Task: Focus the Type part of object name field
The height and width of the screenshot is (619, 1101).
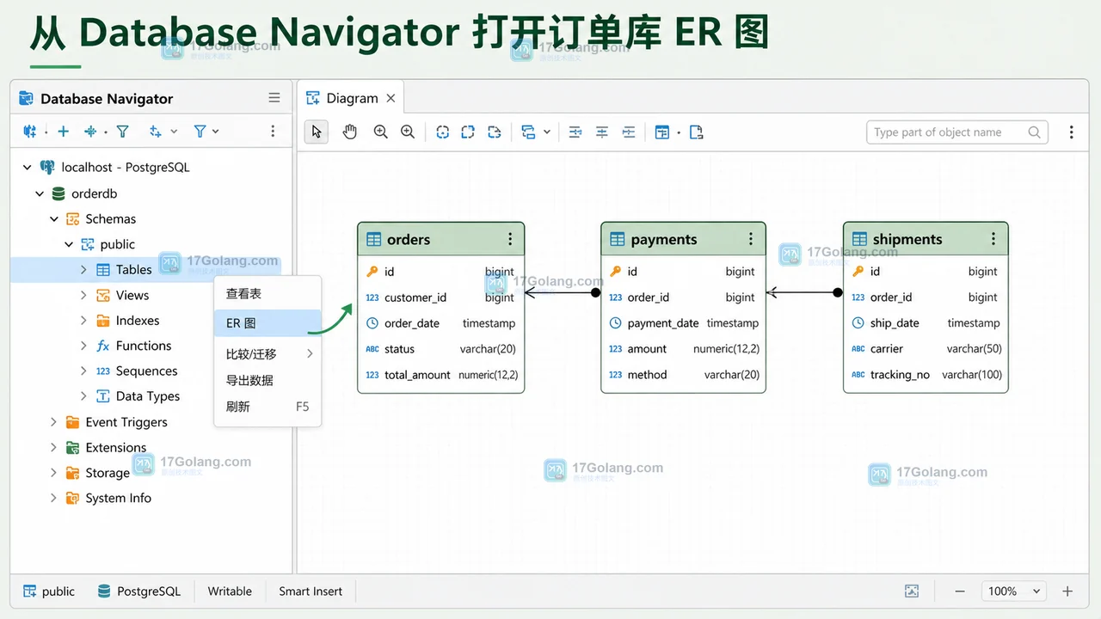Action: (956, 132)
